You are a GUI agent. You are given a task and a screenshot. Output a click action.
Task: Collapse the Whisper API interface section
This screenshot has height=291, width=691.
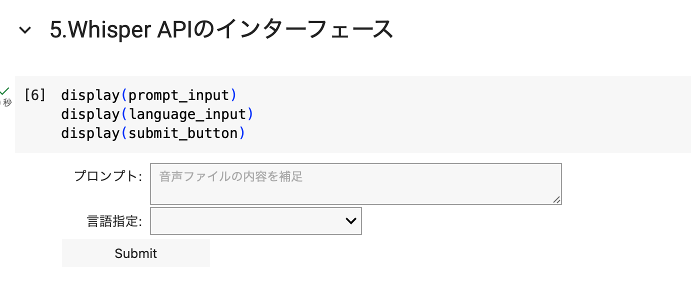[24, 30]
